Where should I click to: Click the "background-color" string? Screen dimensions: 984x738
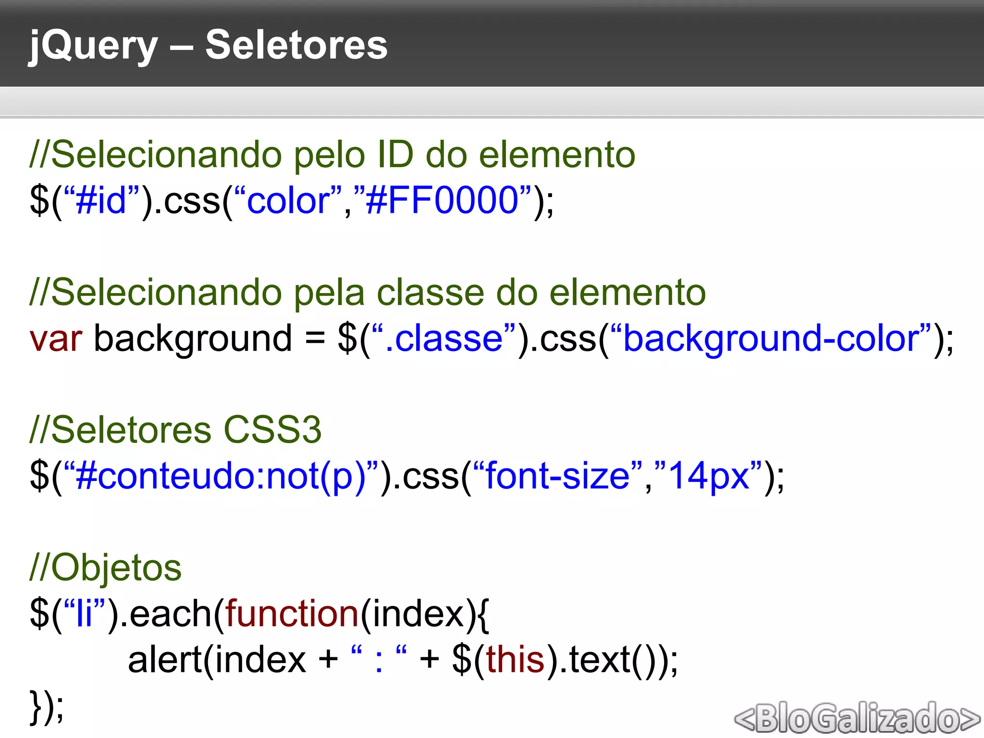point(772,339)
